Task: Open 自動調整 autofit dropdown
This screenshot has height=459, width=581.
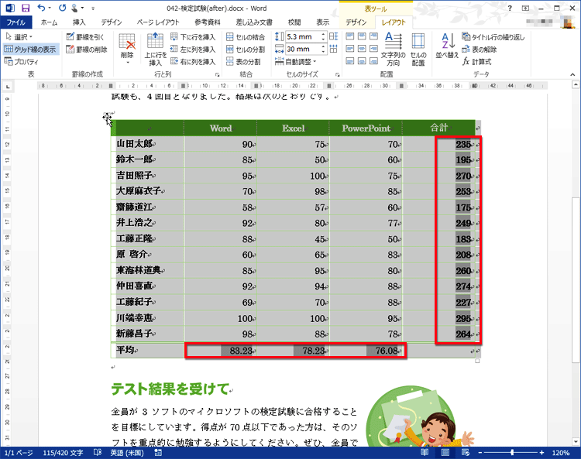Action: (x=295, y=62)
